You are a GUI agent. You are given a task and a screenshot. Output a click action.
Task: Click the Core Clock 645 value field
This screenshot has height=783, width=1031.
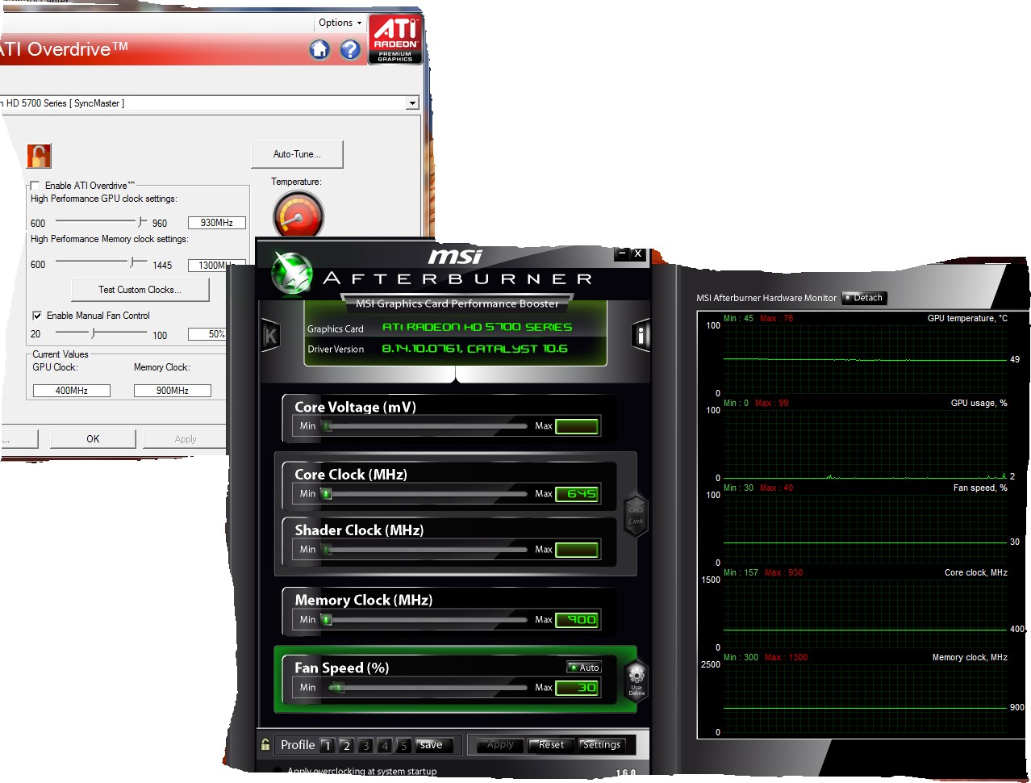point(577,493)
